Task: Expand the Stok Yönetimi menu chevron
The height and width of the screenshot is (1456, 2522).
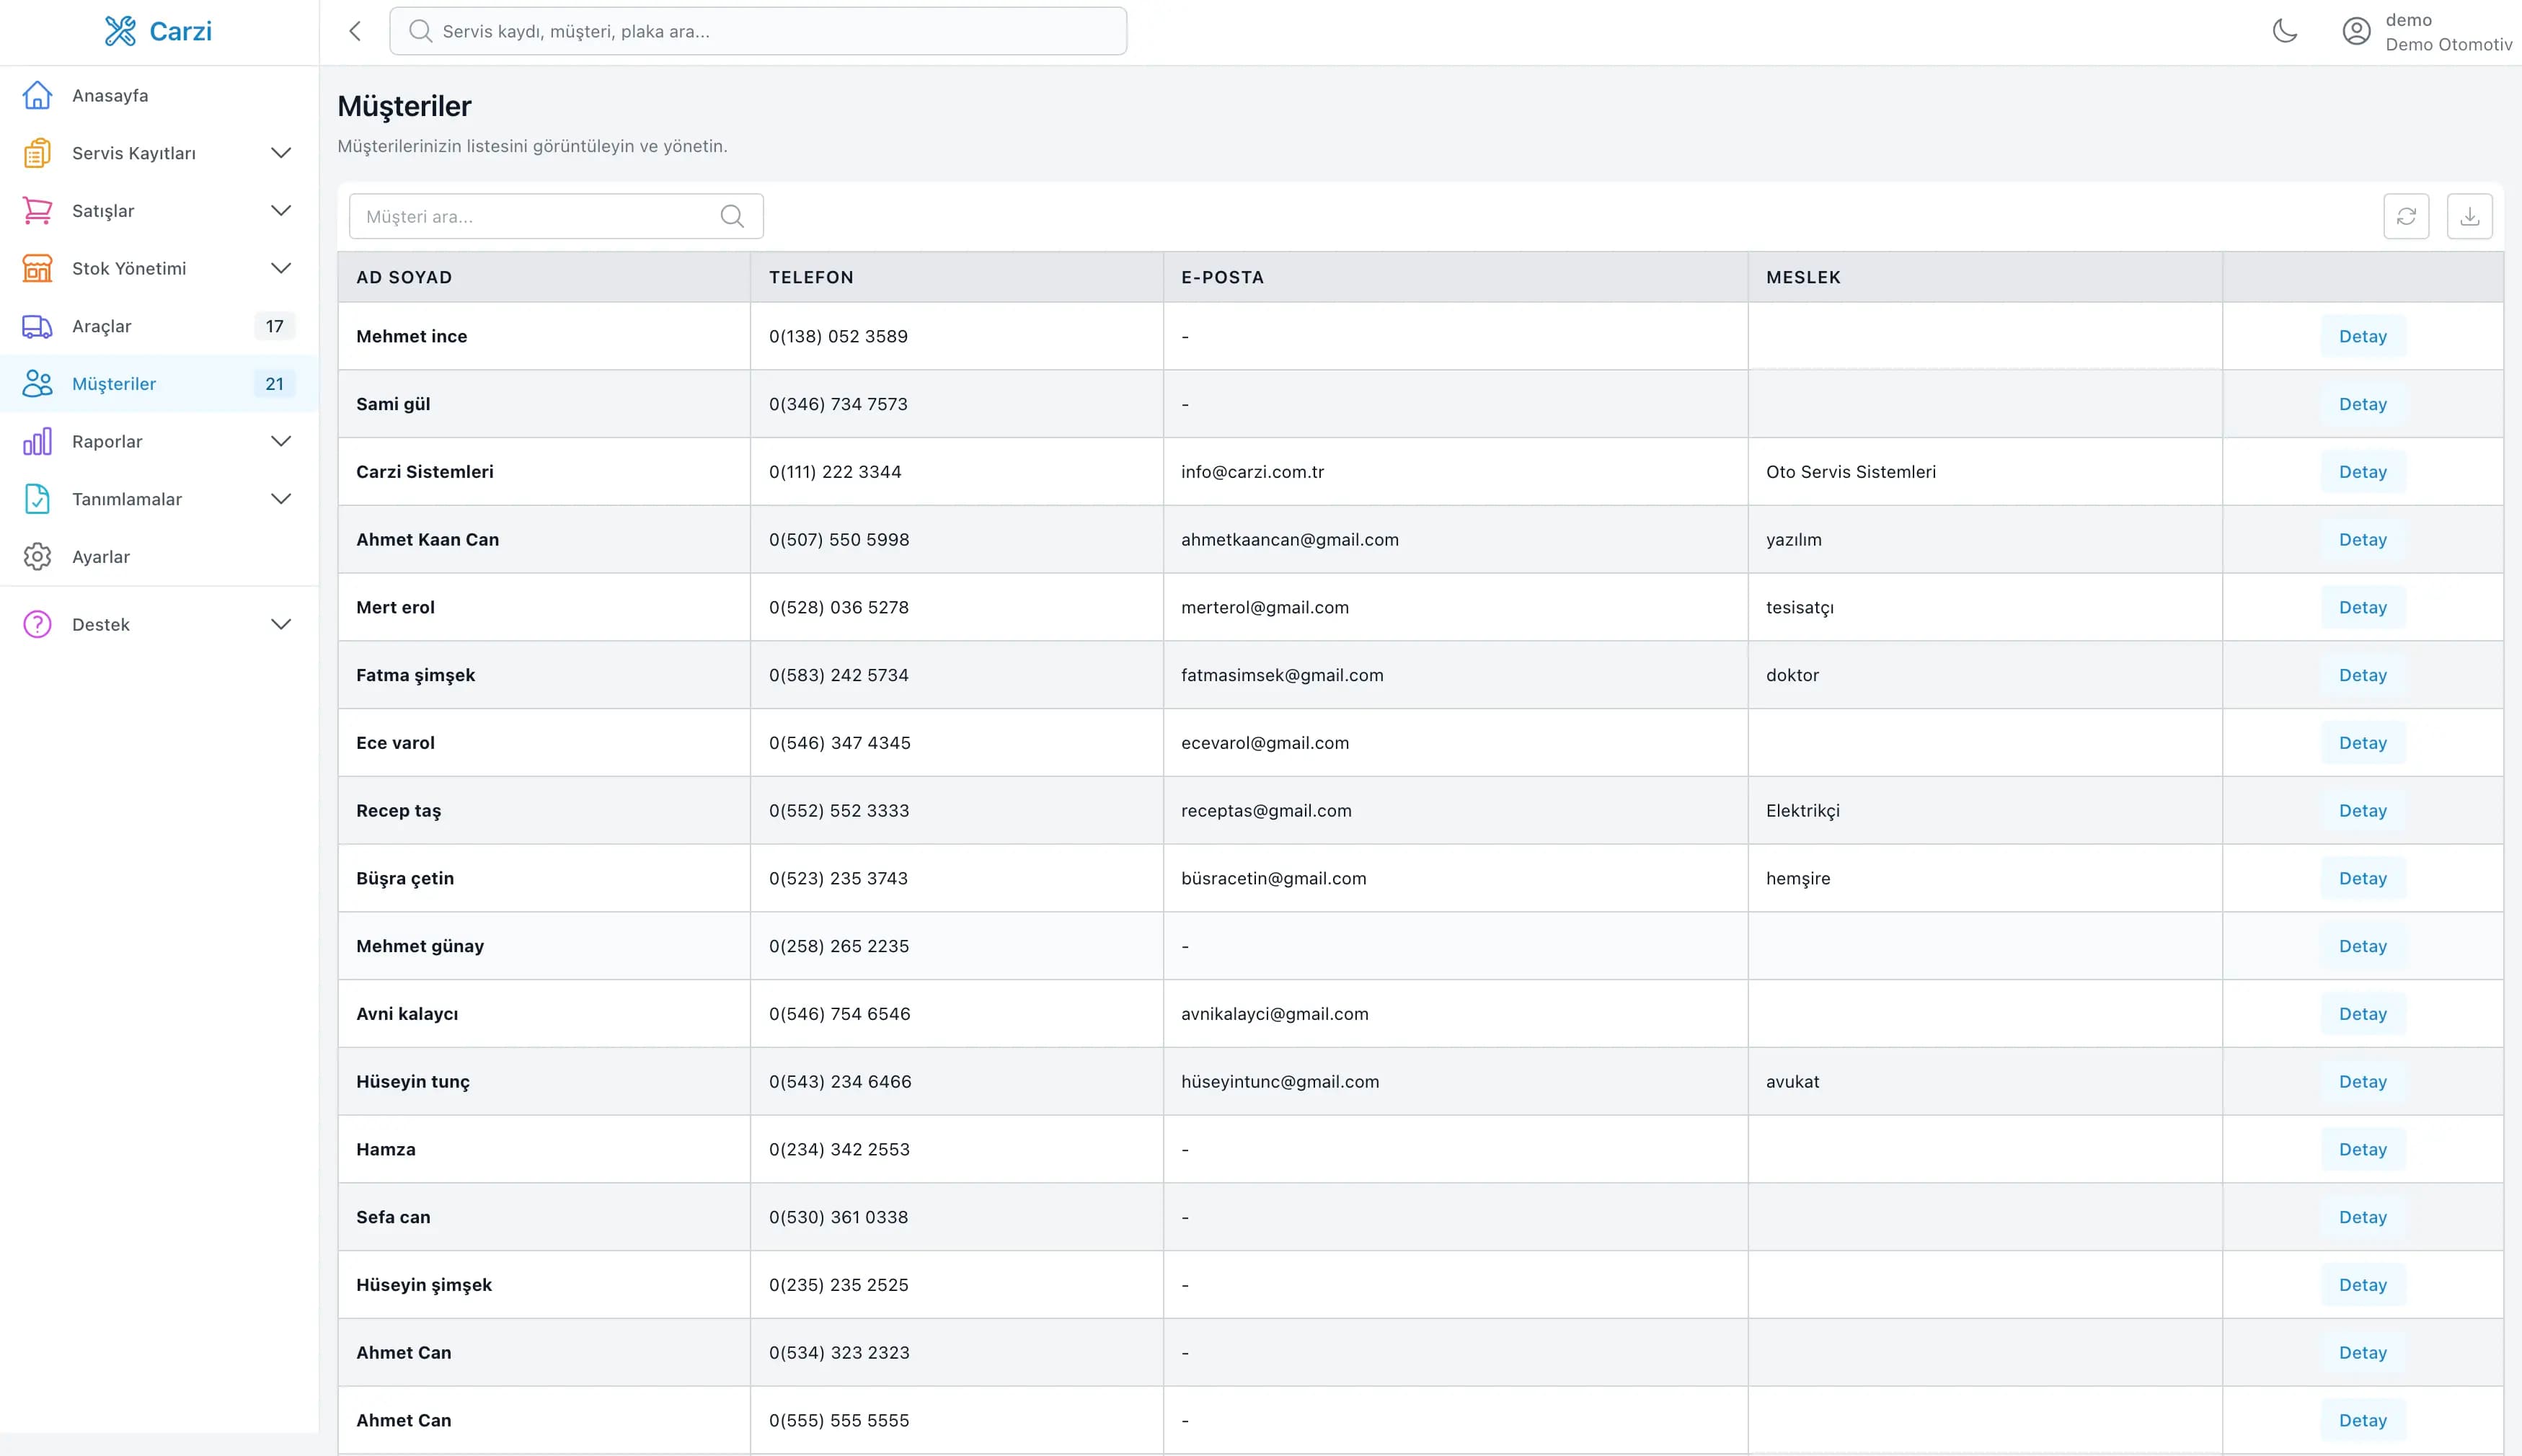Action: point(281,268)
